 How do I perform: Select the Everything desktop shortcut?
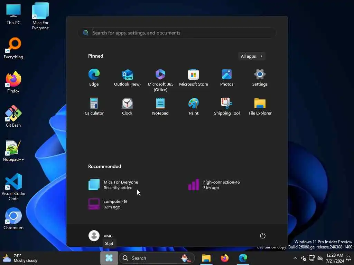pyautogui.click(x=13, y=48)
